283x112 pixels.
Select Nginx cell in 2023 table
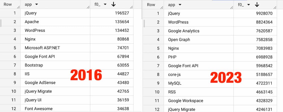(x=199, y=48)
